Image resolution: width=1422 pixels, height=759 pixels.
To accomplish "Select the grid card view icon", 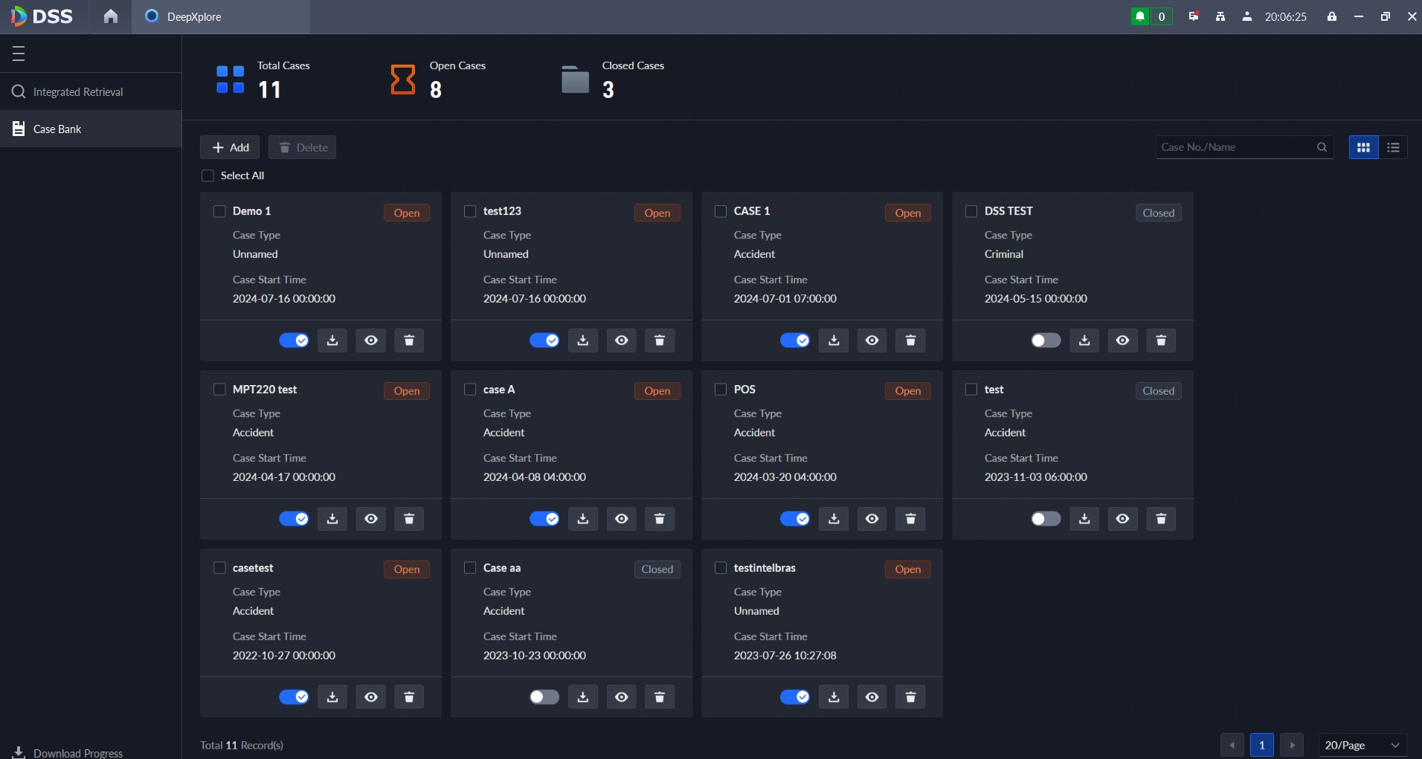I will click(x=1363, y=147).
